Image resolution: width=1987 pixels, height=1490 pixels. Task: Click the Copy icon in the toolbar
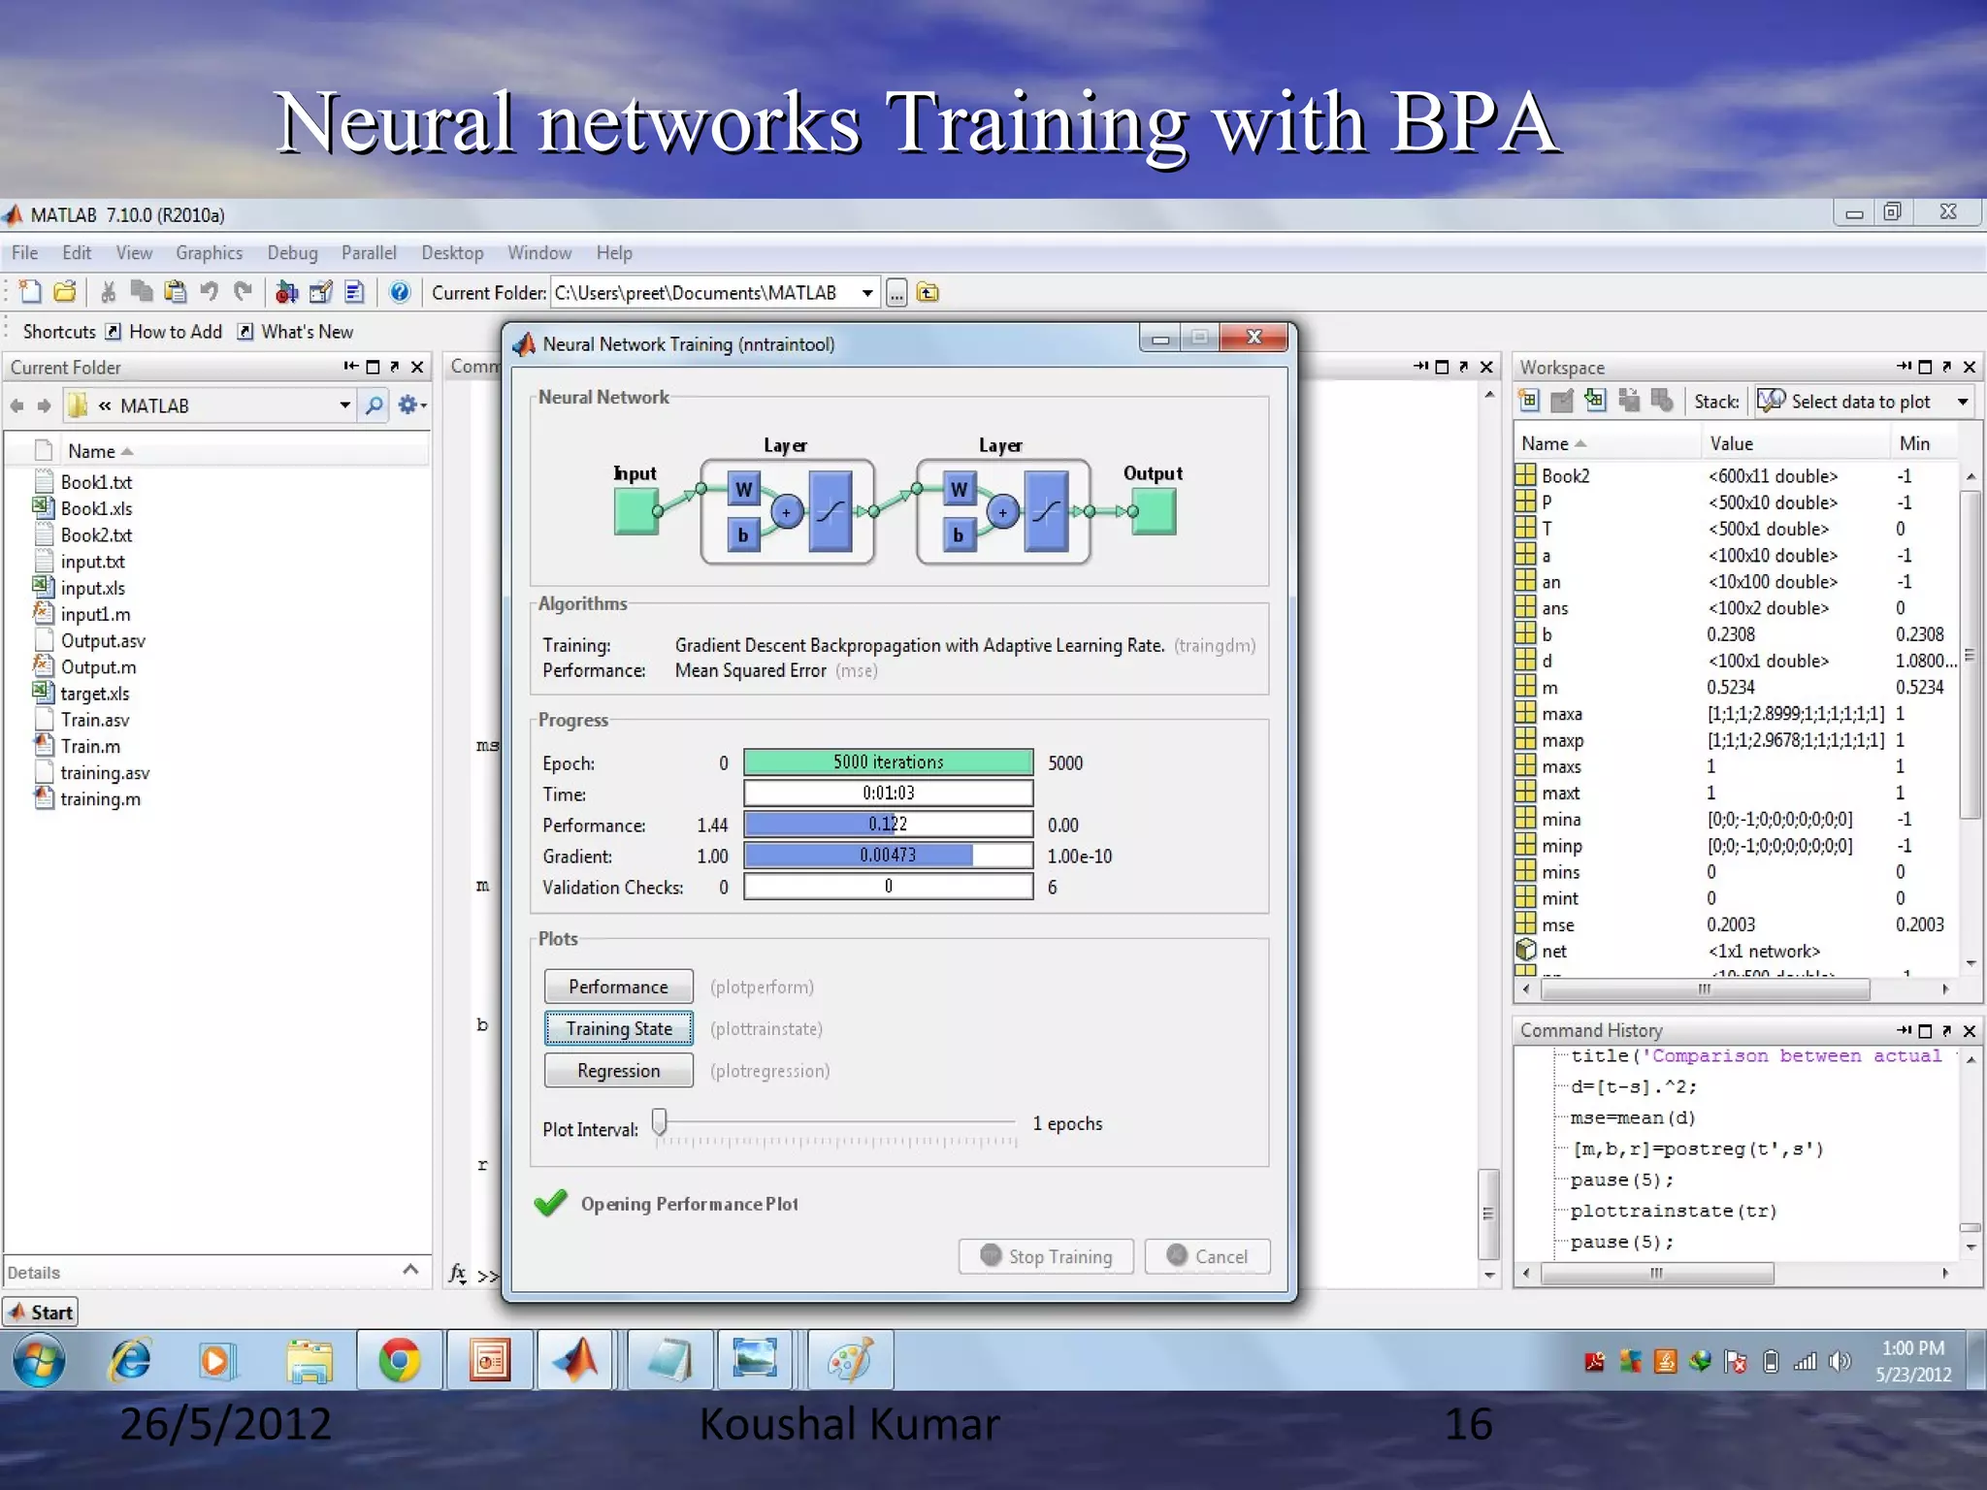(142, 291)
